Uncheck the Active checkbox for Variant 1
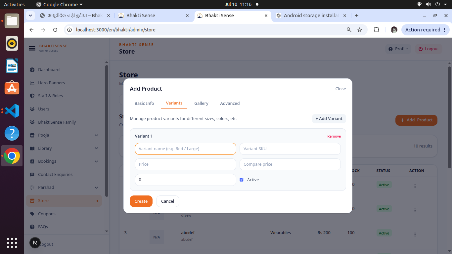 click(x=242, y=180)
